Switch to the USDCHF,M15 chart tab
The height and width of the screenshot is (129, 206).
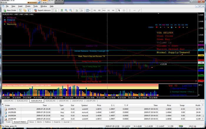pos(77,101)
